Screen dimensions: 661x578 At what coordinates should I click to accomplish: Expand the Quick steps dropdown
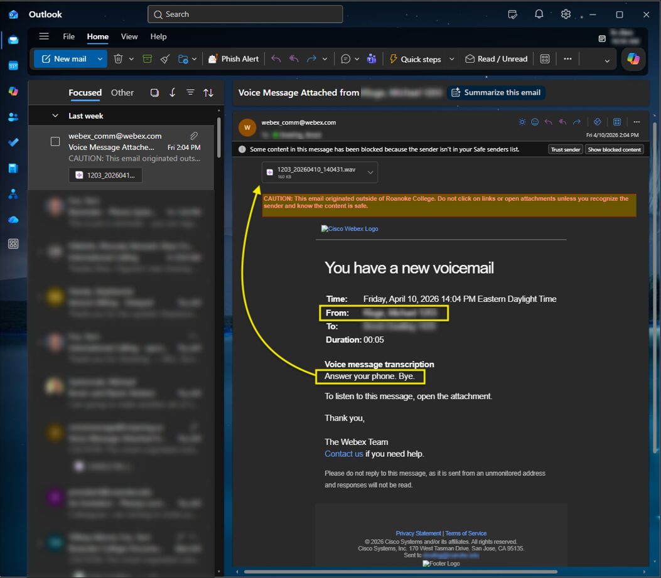pos(452,59)
